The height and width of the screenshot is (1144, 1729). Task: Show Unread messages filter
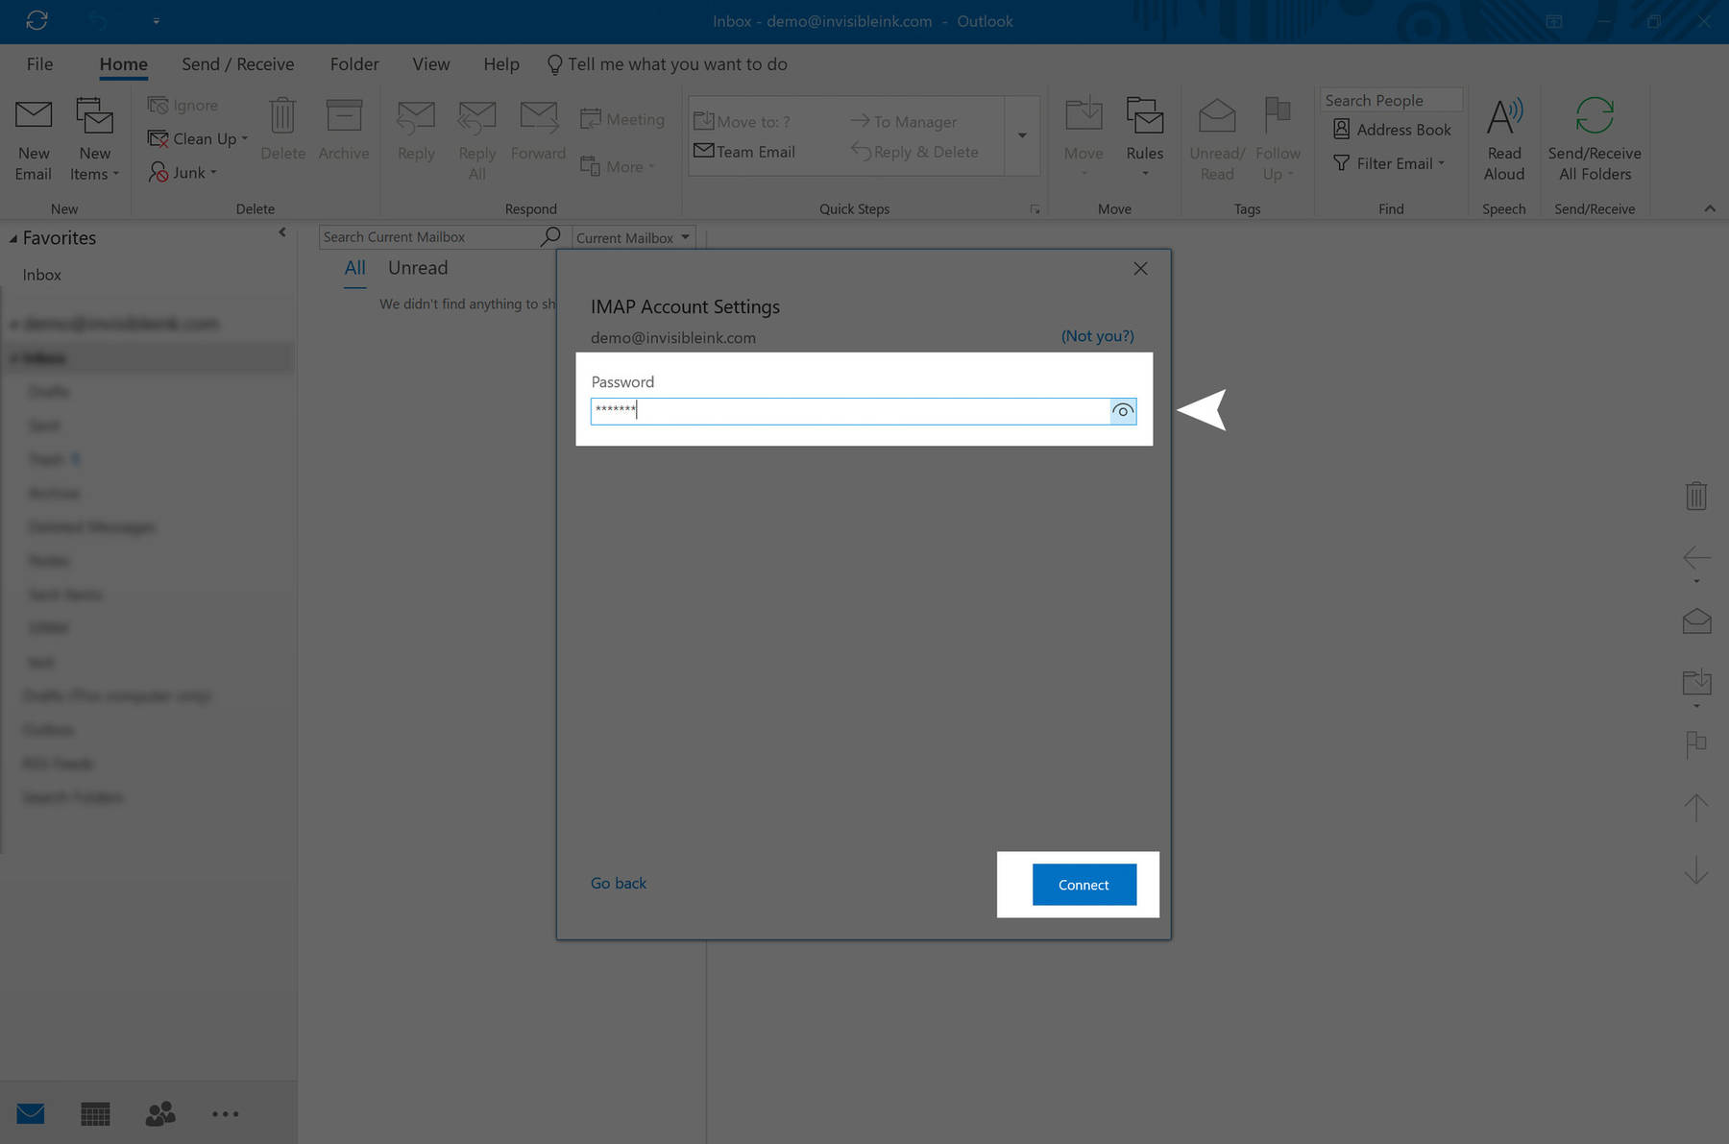(x=418, y=268)
